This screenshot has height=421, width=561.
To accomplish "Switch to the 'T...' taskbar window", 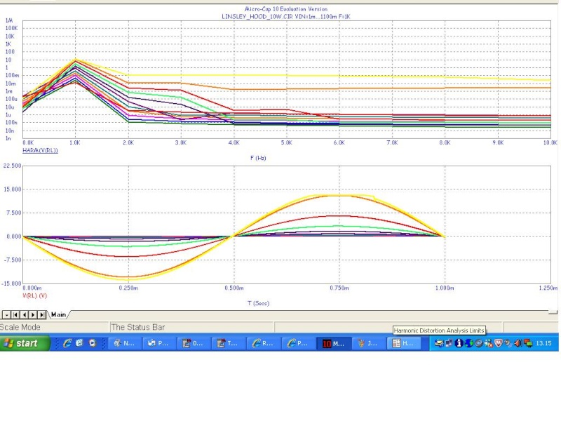I will (228, 343).
